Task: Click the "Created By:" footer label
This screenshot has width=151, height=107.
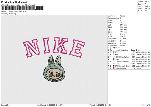Action: coord(5,105)
